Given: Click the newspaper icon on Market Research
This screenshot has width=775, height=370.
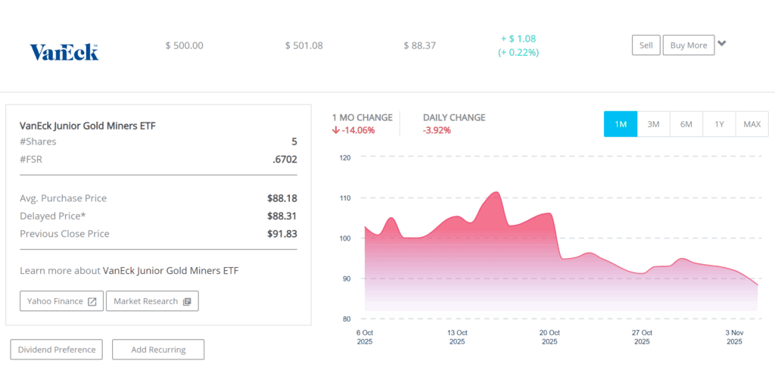Looking at the screenshot, I should click(x=187, y=301).
